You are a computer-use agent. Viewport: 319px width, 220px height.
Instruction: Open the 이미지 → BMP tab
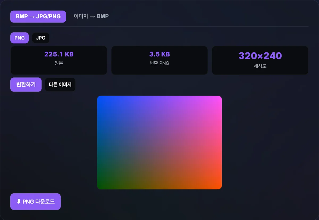[91, 16]
